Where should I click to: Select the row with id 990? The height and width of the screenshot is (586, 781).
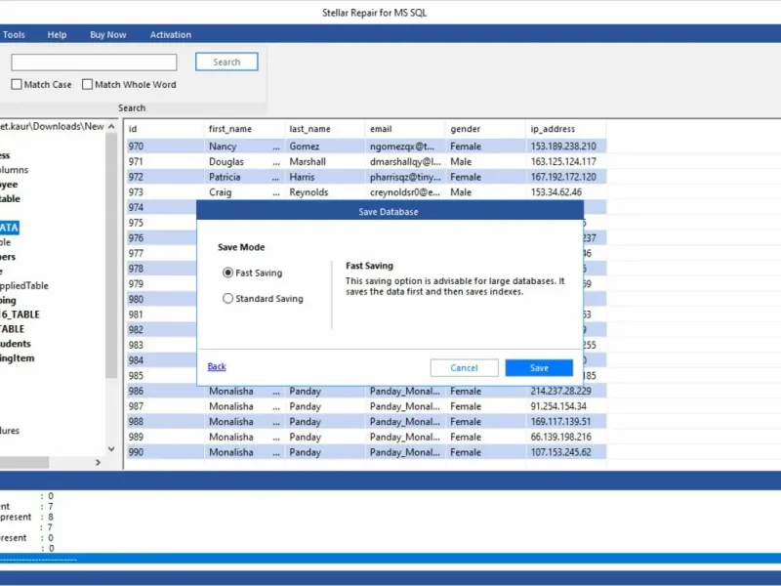[x=136, y=452]
